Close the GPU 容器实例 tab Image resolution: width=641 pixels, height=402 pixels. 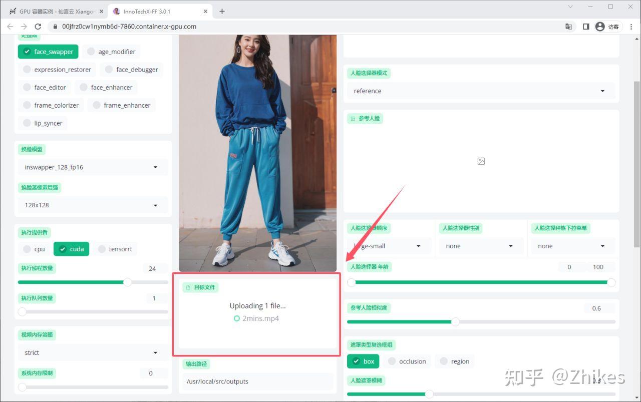pyautogui.click(x=101, y=12)
